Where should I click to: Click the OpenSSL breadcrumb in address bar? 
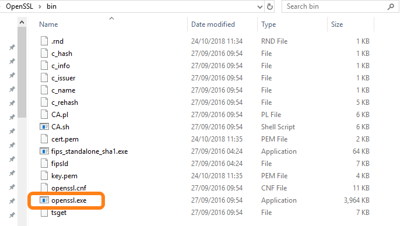(x=20, y=6)
